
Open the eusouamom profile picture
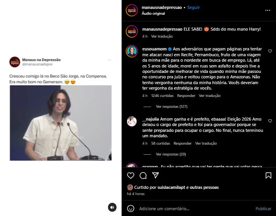[x=132, y=51]
